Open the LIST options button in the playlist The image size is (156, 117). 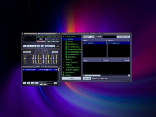55,83
